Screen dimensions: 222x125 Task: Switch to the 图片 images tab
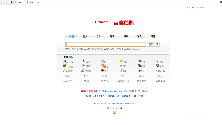click(85, 36)
